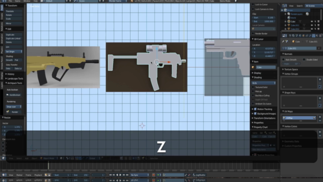Image resolution: width=323 pixels, height=182 pixels.
Task: Enable the Double Sided checkbox
Action: pos(304,60)
